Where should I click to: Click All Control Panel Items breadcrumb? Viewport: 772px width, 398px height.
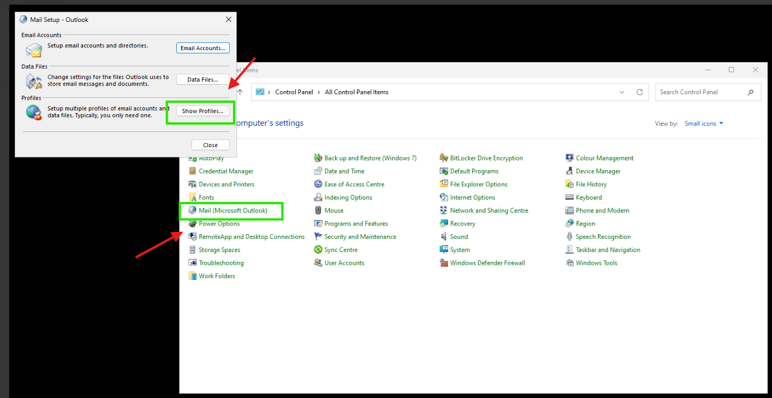357,92
